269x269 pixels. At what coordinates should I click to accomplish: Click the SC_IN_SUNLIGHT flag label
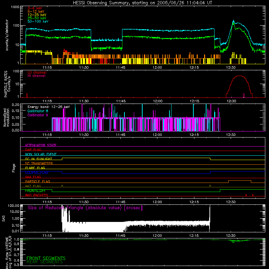(39, 159)
